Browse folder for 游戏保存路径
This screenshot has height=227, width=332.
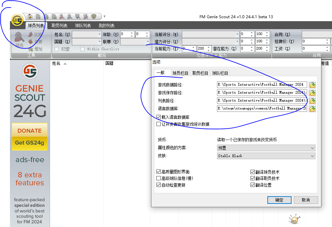(312, 93)
